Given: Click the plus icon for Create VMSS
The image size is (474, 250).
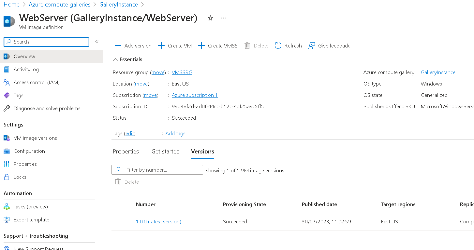Looking at the screenshot, I should point(201,46).
